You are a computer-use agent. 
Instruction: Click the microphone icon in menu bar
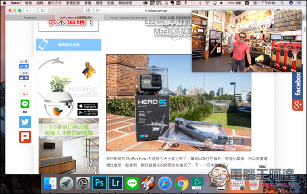(186, 3)
